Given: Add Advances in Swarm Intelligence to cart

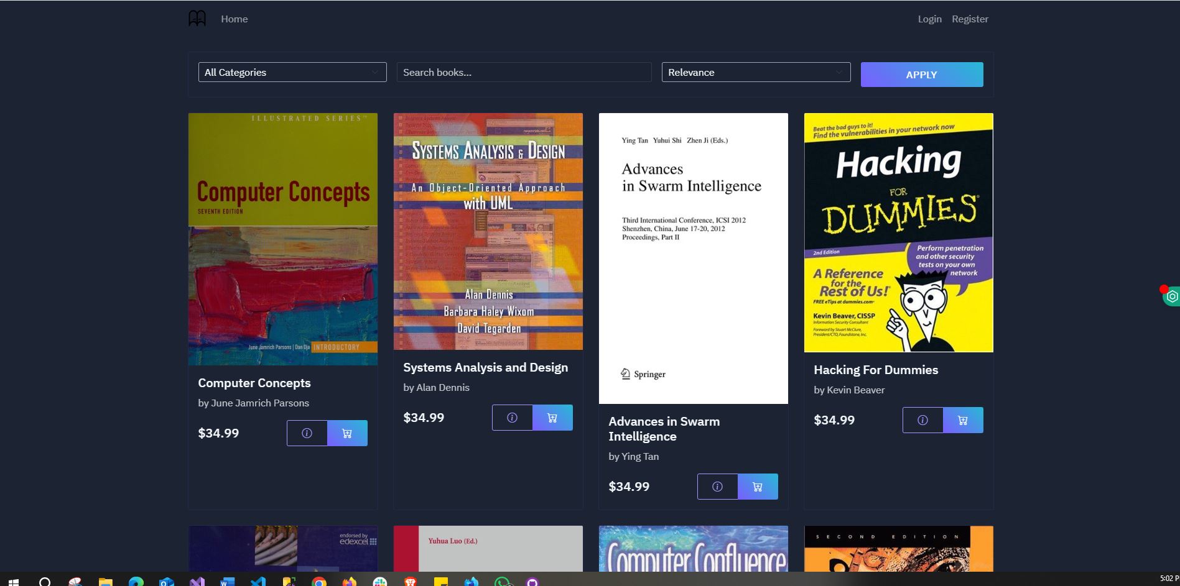Looking at the screenshot, I should coord(758,487).
